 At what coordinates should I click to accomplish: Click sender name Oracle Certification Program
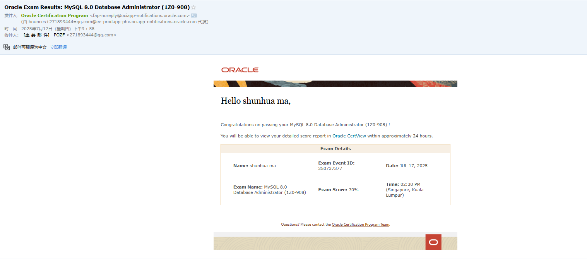[x=55, y=15]
